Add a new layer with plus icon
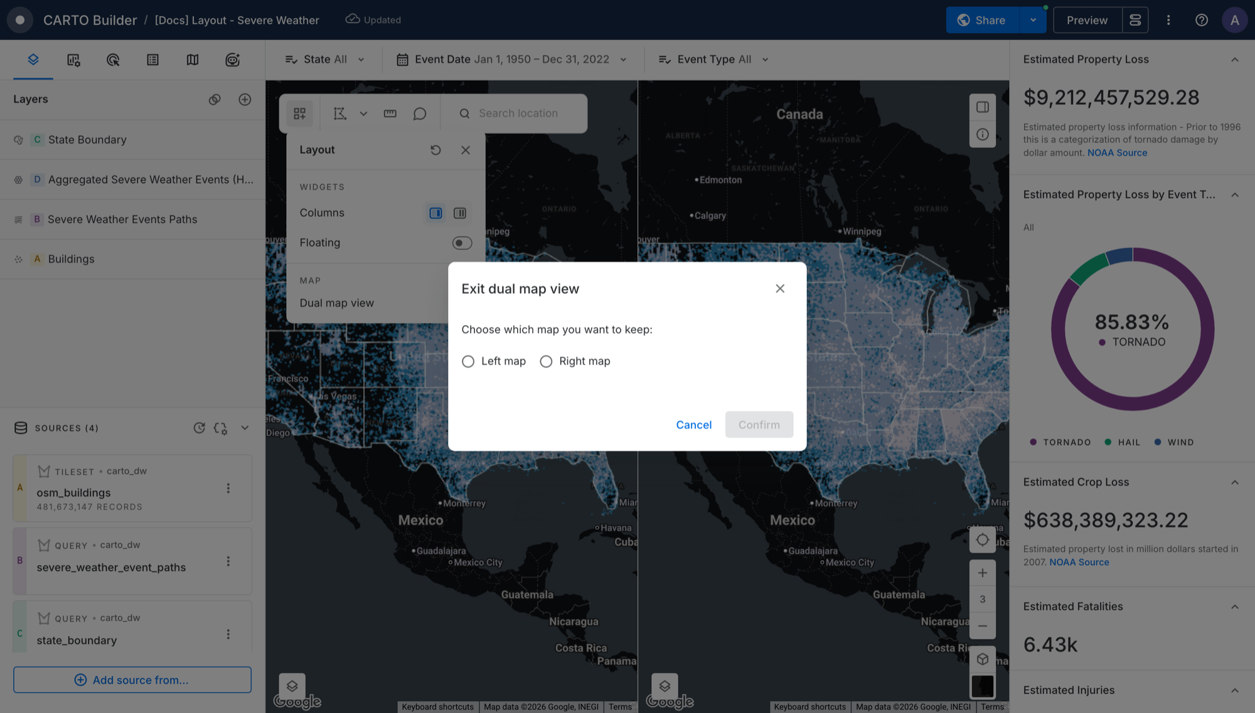This screenshot has width=1255, height=713. [245, 99]
